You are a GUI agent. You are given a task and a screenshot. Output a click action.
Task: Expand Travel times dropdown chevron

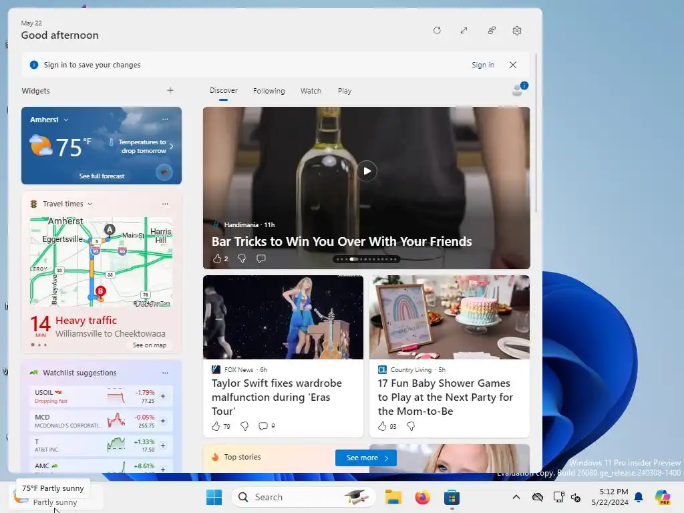(x=90, y=204)
